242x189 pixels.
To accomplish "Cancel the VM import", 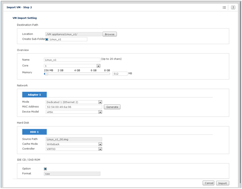I will tap(209, 183).
